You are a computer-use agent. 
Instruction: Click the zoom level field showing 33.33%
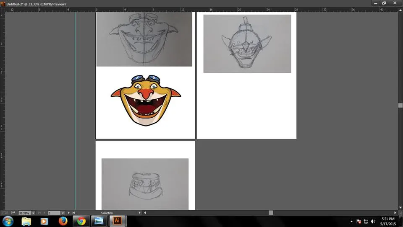[x=25, y=213]
